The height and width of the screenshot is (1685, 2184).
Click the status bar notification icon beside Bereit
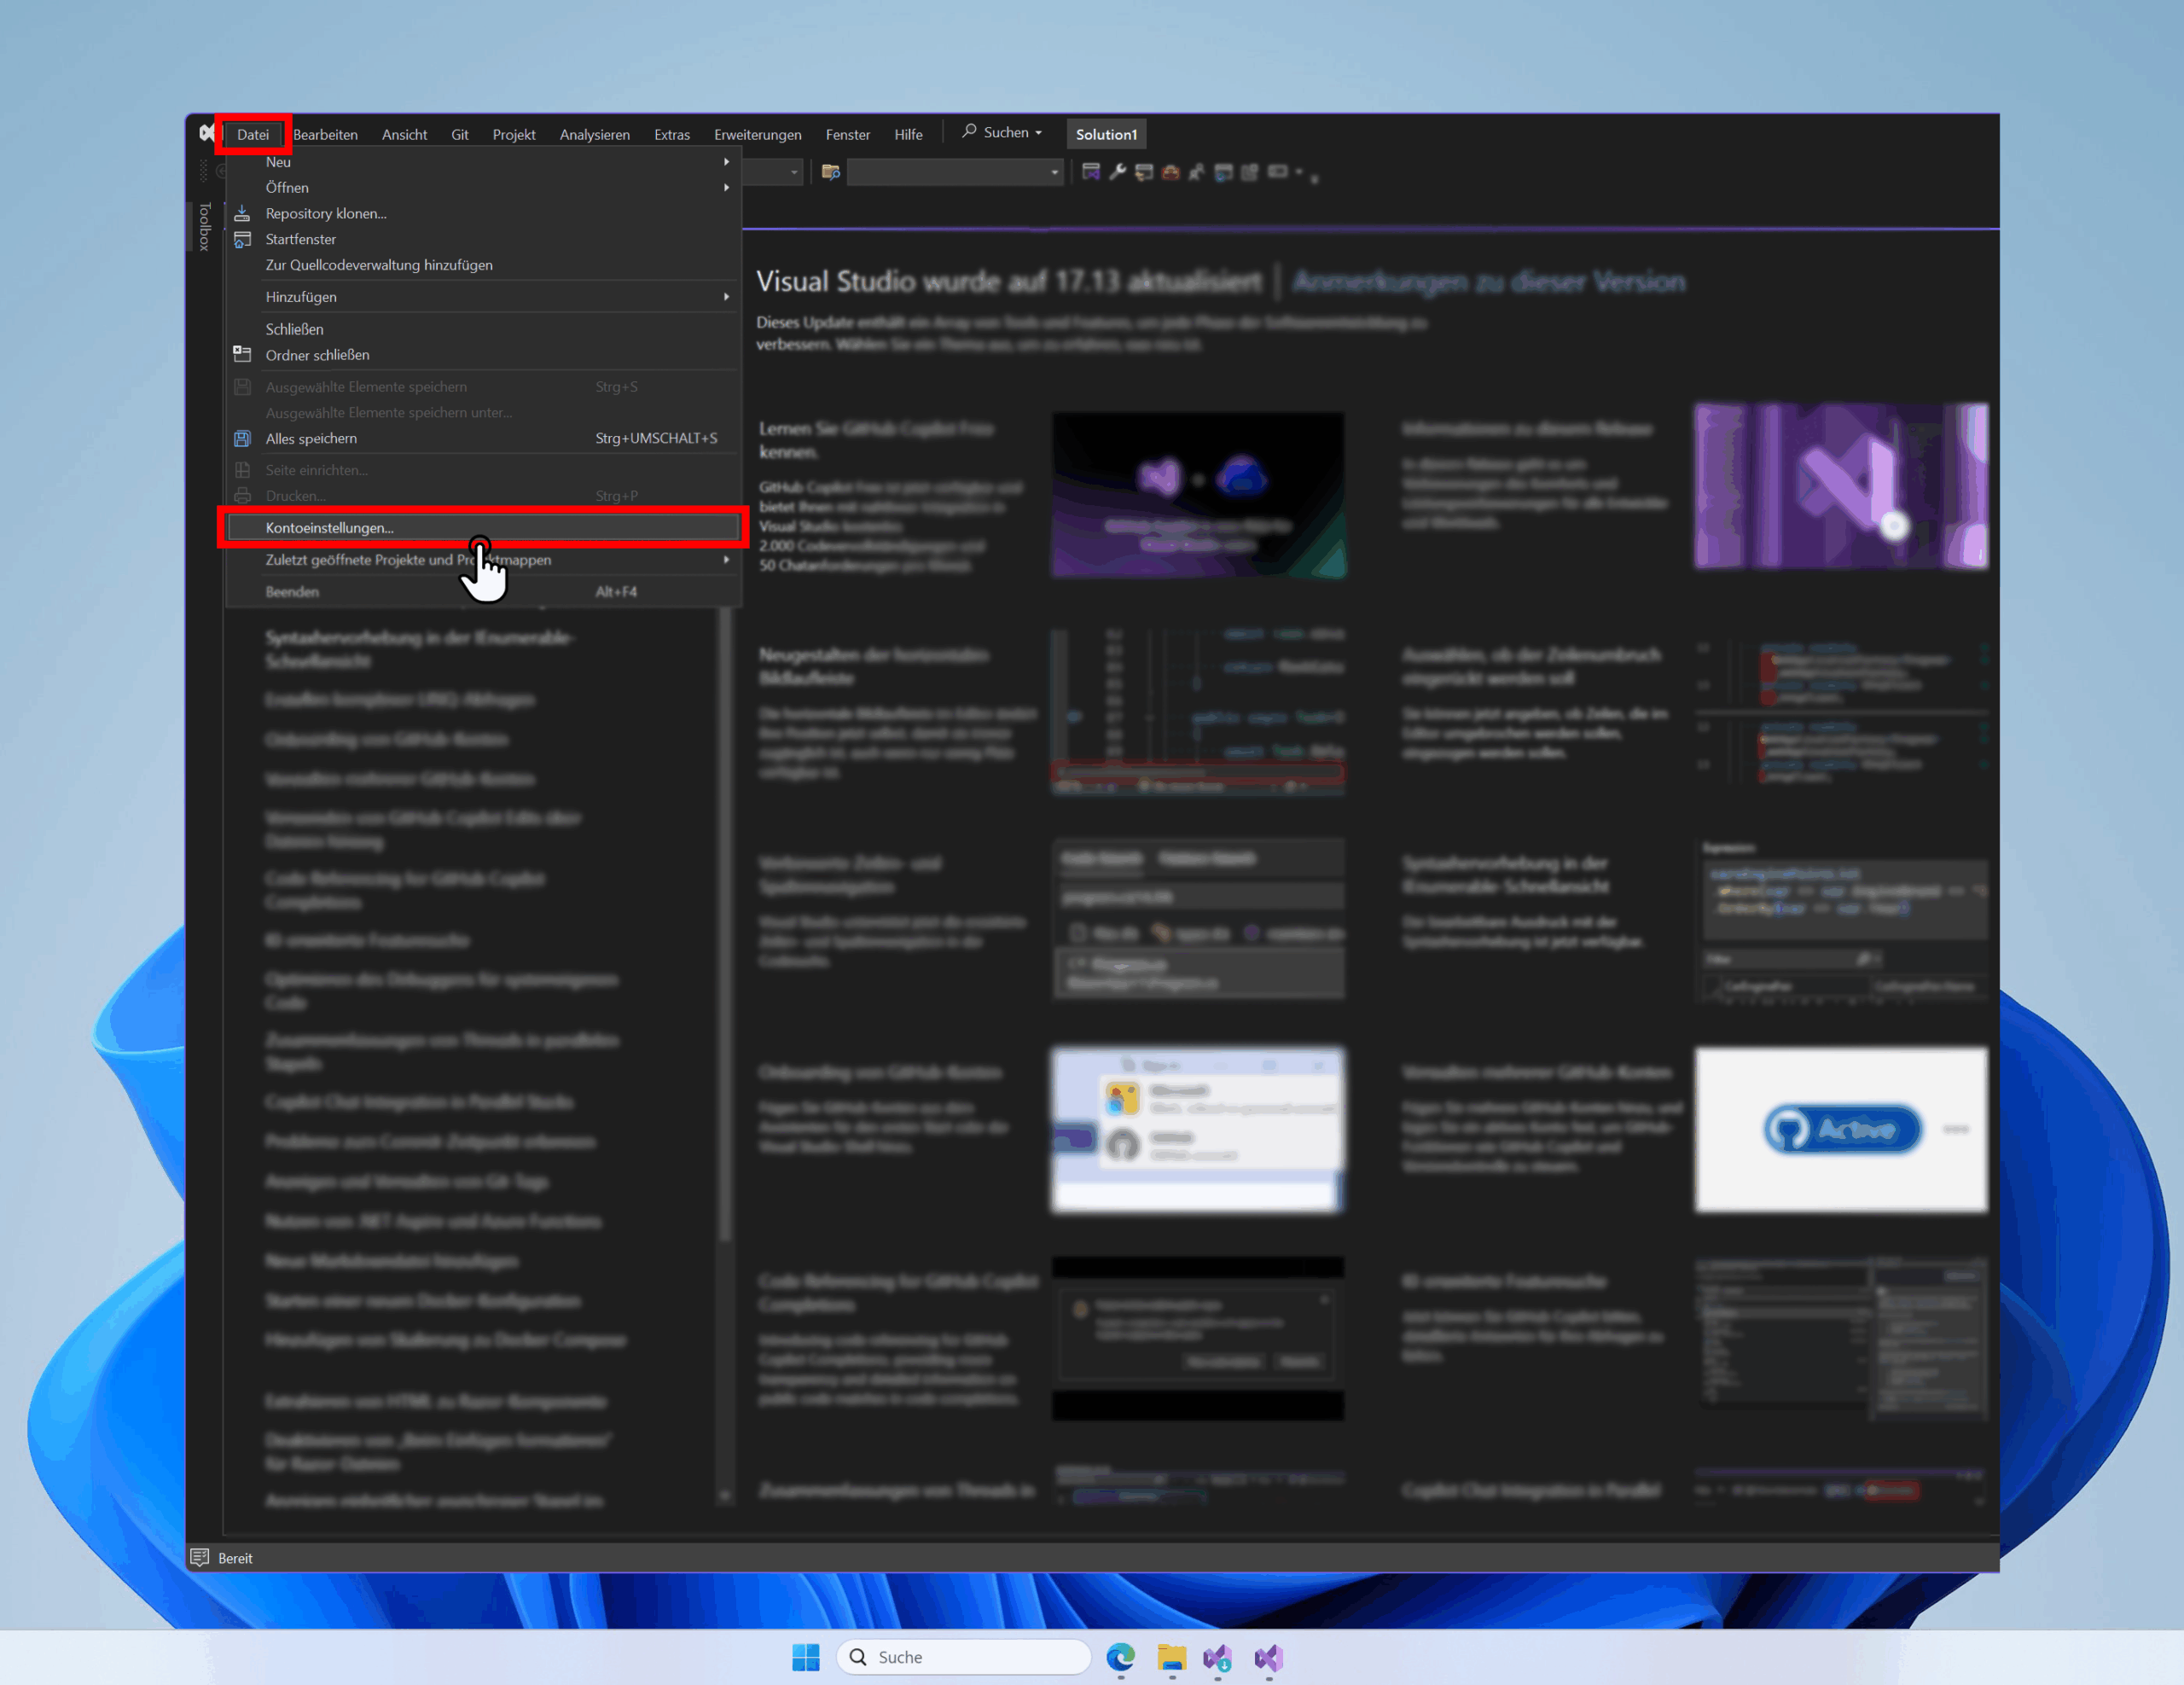[200, 1558]
